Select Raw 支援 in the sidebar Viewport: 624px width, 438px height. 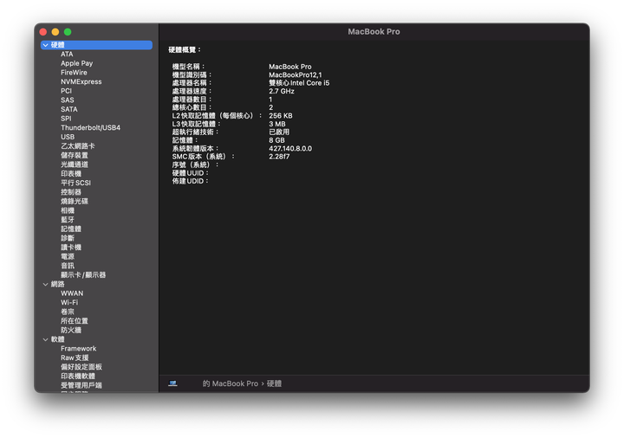75,357
